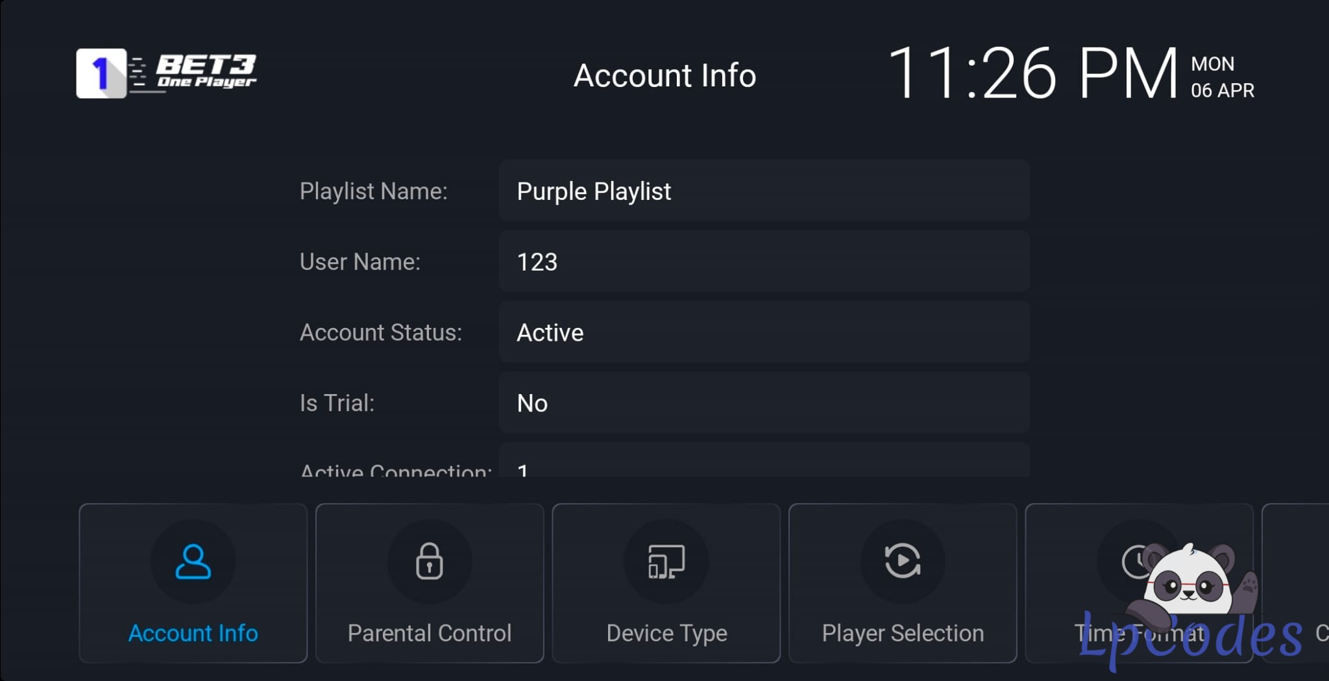Click the Is Trial field showing No
The image size is (1329, 681).
(764, 403)
